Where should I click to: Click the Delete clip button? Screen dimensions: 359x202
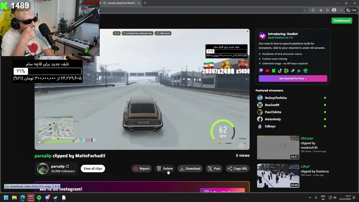(165, 169)
